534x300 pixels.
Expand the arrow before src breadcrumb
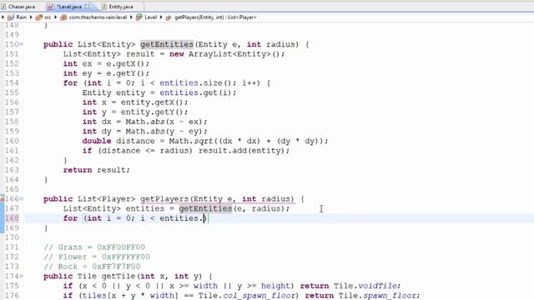click(31, 17)
